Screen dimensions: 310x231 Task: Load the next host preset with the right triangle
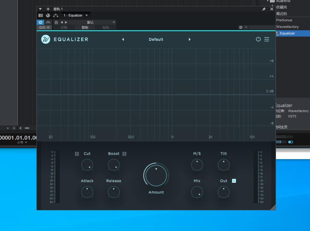[x=66, y=22]
